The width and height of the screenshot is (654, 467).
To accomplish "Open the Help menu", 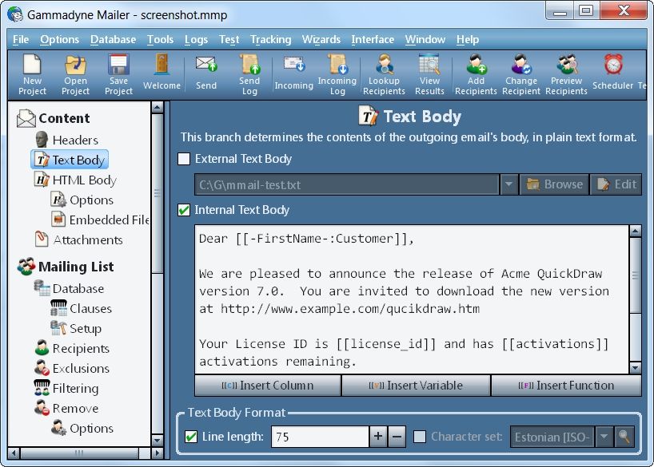I will point(468,40).
